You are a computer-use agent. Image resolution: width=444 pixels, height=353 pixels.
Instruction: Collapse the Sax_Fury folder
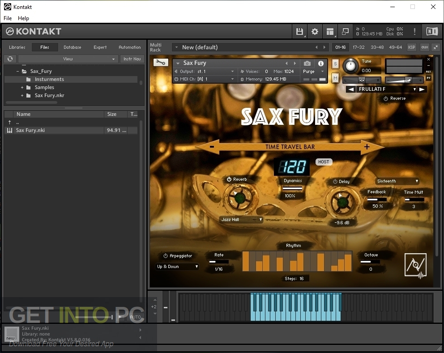[x=17, y=71]
